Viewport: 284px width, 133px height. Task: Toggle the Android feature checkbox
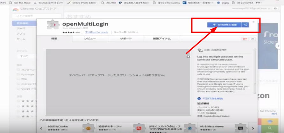18,84
